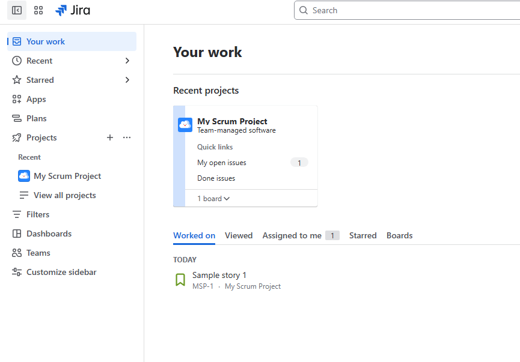The image size is (520, 362).
Task: Click the Search input field
Action: [x=408, y=10]
